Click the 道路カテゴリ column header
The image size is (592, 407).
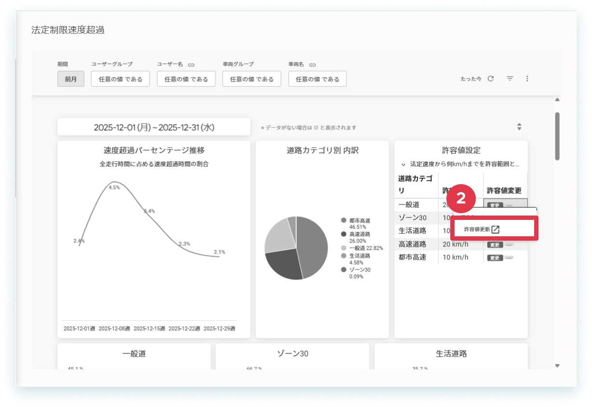415,184
